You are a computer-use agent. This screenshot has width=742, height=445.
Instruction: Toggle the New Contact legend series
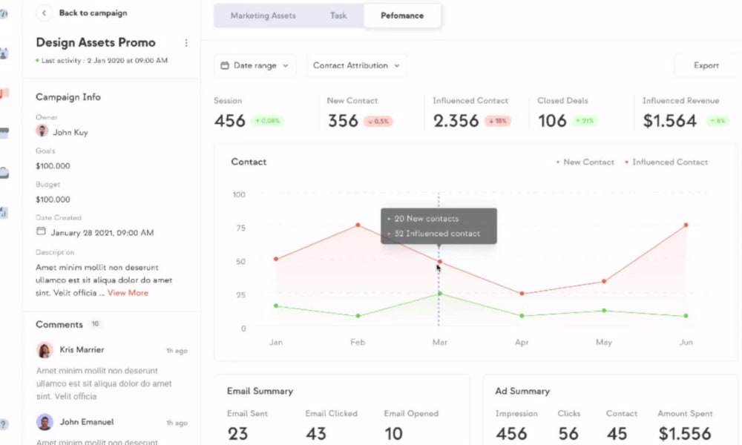[x=585, y=162]
